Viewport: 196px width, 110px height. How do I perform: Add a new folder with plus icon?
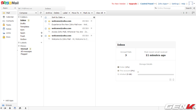[41, 17]
